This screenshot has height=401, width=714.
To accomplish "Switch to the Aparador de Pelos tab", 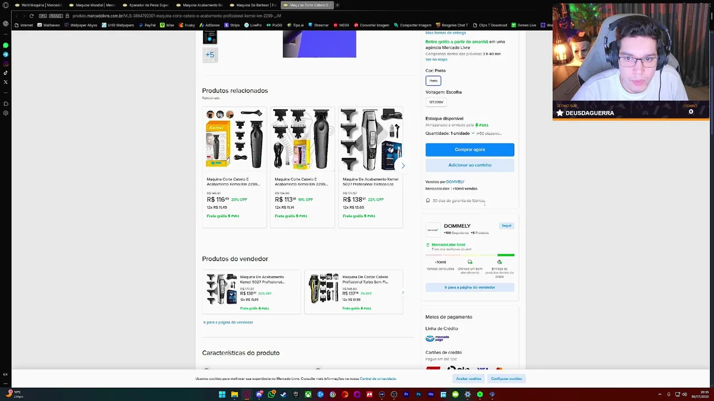I will pos(146,5).
